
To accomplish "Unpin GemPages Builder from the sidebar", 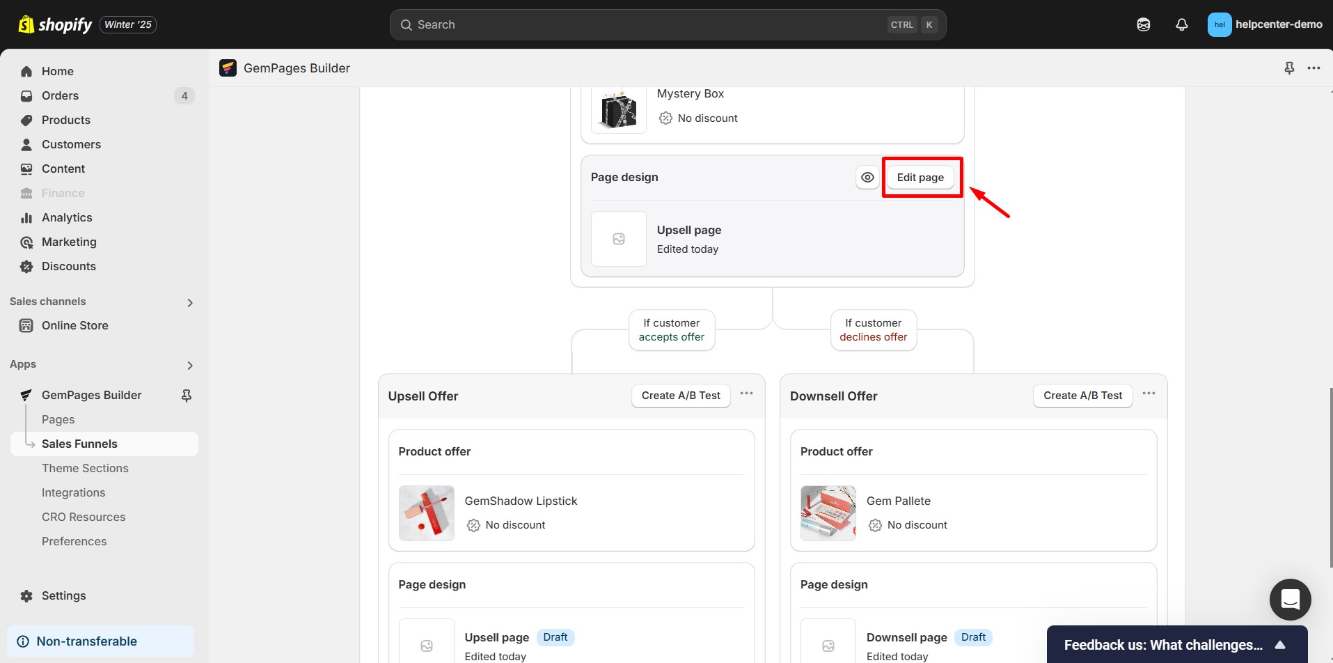I will click(187, 395).
